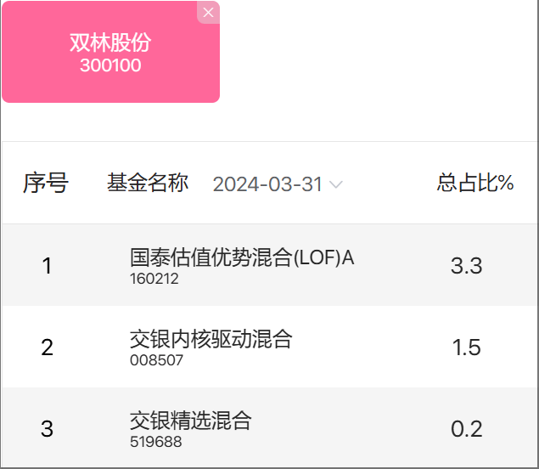Image resolution: width=539 pixels, height=469 pixels.
Task: Click fund code 008507
Action: (156, 360)
